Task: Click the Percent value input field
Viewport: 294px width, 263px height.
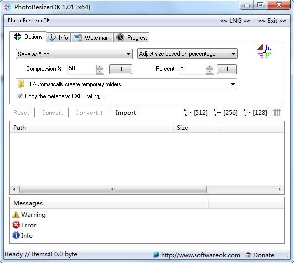Action: (x=192, y=69)
